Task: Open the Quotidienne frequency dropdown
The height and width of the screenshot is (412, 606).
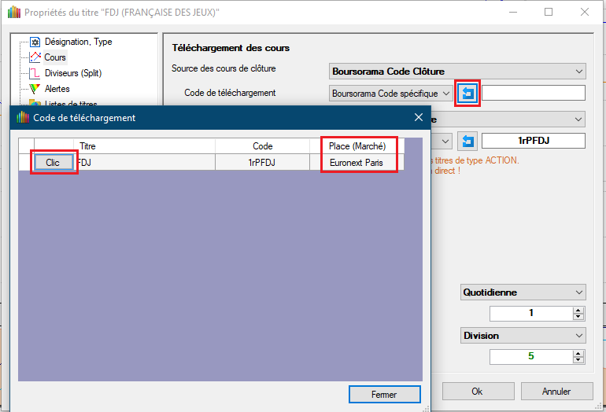Action: tap(523, 292)
